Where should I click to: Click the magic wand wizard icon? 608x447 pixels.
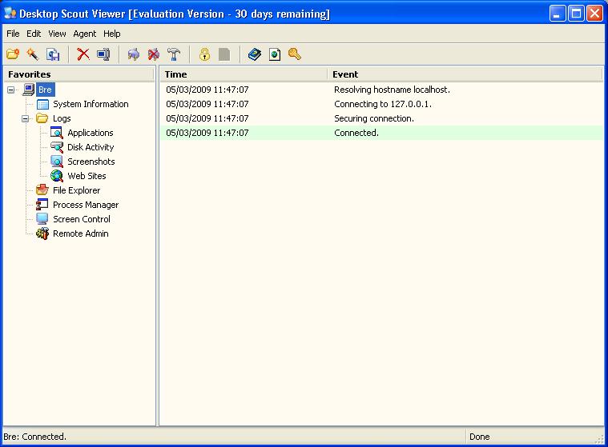point(33,54)
